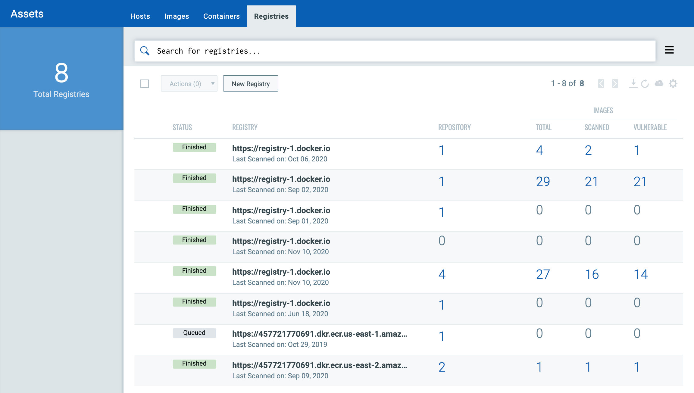Click the repository count 4 for Nov 10 registry

441,274
